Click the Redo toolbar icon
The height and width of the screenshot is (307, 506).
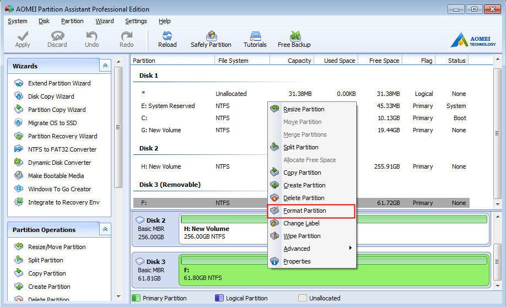[127, 39]
